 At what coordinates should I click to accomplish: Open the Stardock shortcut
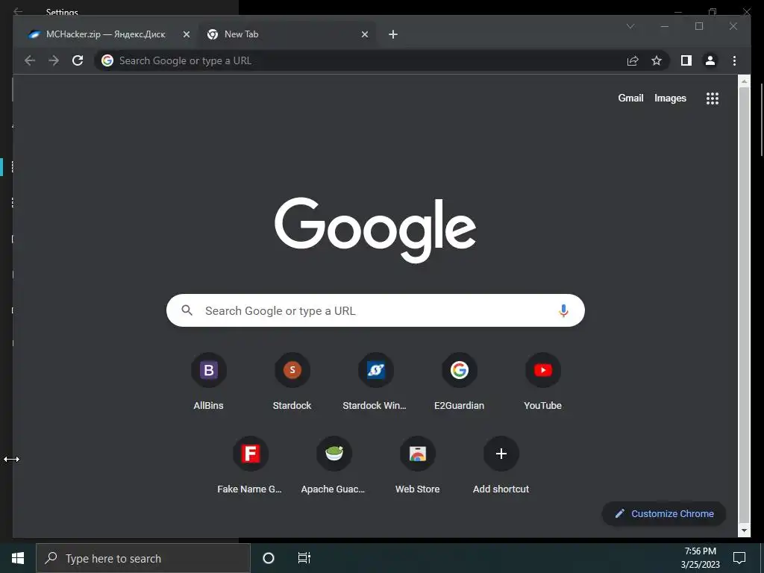coord(292,382)
